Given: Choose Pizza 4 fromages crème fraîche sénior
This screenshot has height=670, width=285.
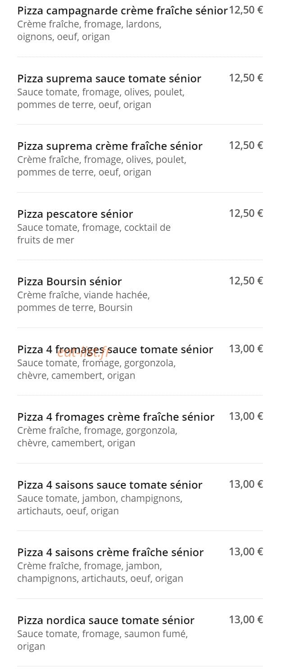Looking at the screenshot, I should pyautogui.click(x=116, y=417).
